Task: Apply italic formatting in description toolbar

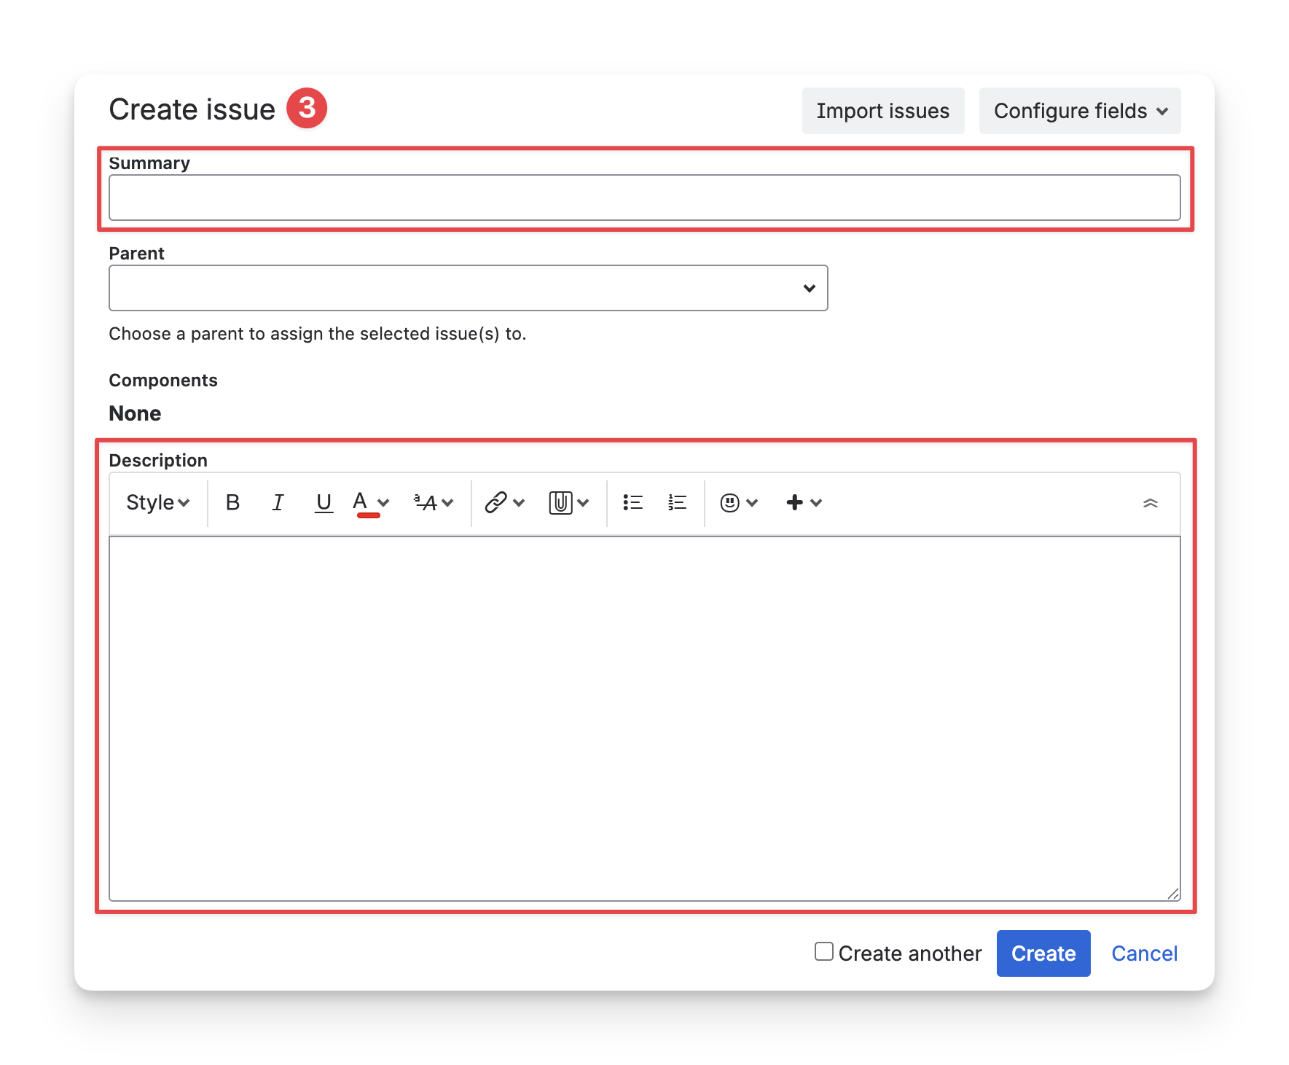Action: coord(278,502)
